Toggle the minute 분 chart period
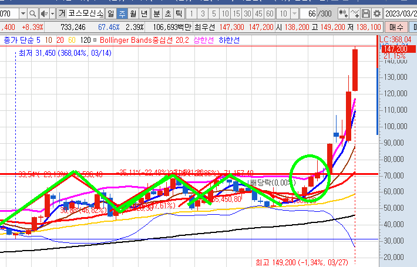Viewport: 417px width, 267px height. coord(156,13)
